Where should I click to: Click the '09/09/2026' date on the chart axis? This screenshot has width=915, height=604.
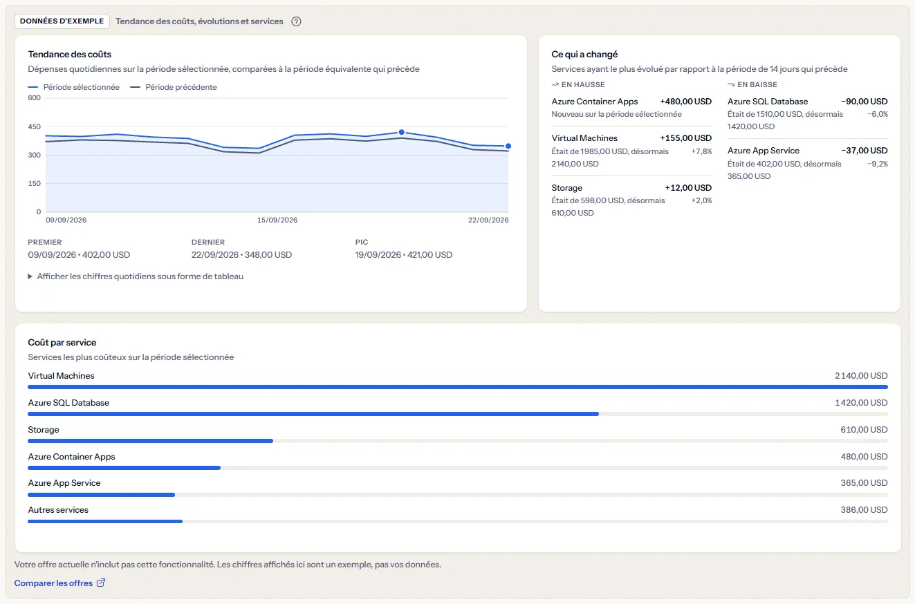(x=66, y=220)
